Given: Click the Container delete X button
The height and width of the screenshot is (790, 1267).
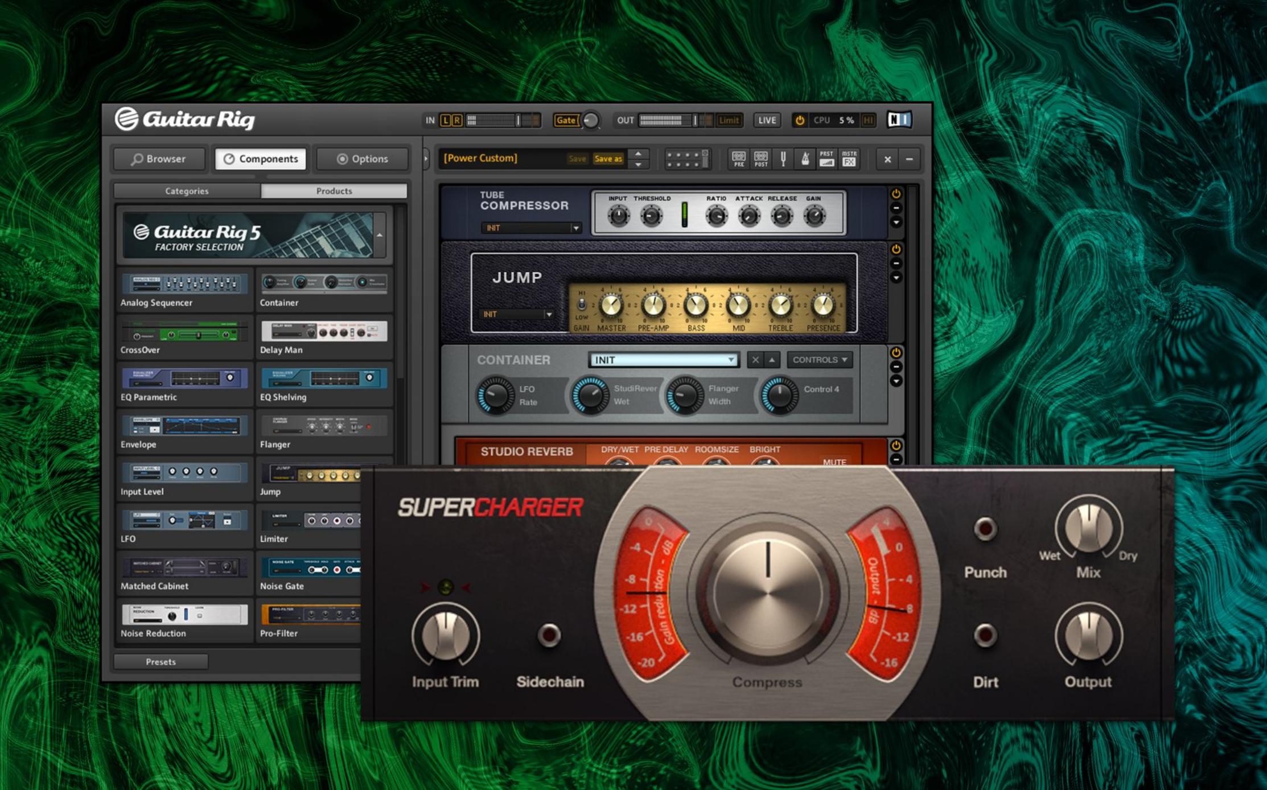Looking at the screenshot, I should coord(755,360).
